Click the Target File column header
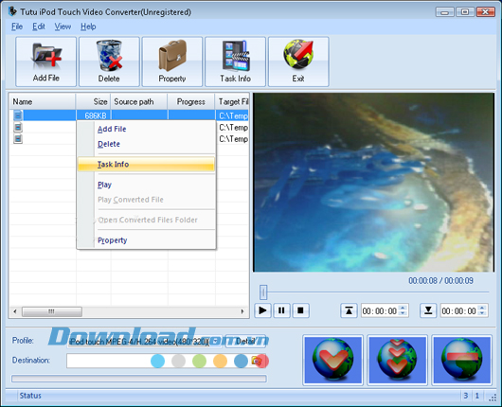Viewport: 502px width, 407px height. 232,102
